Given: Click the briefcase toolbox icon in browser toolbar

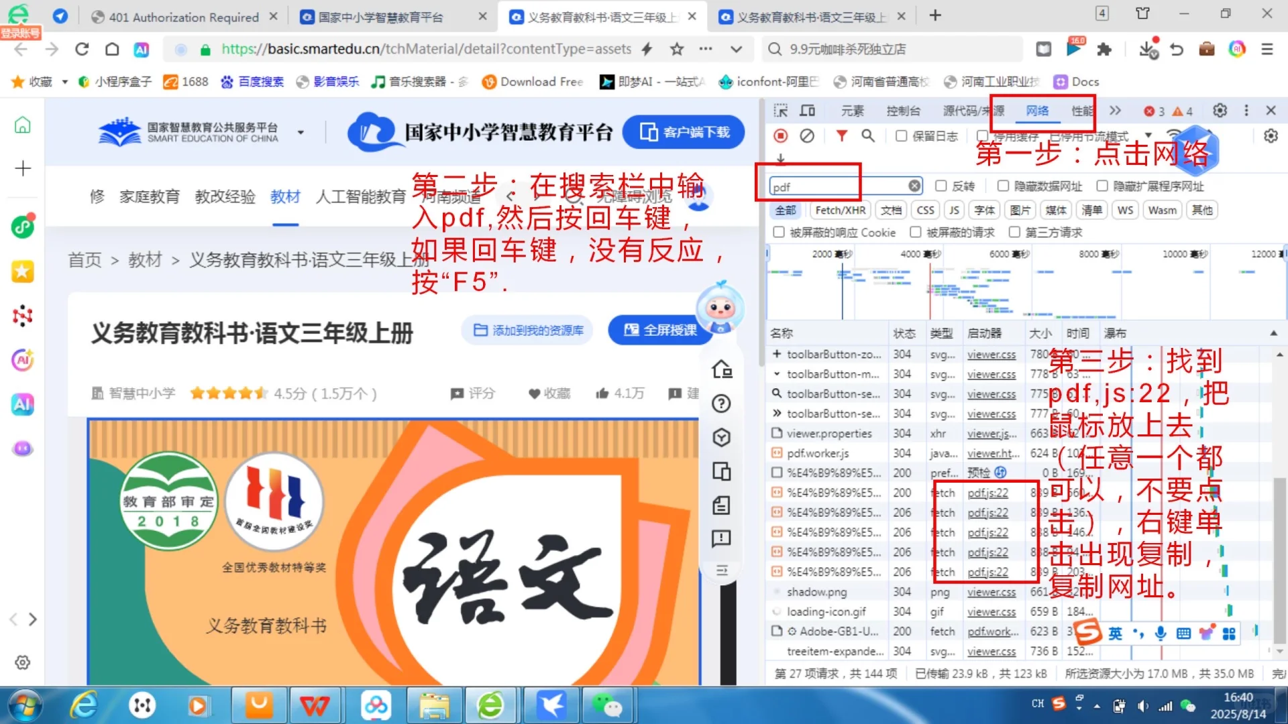Looking at the screenshot, I should 1207,49.
